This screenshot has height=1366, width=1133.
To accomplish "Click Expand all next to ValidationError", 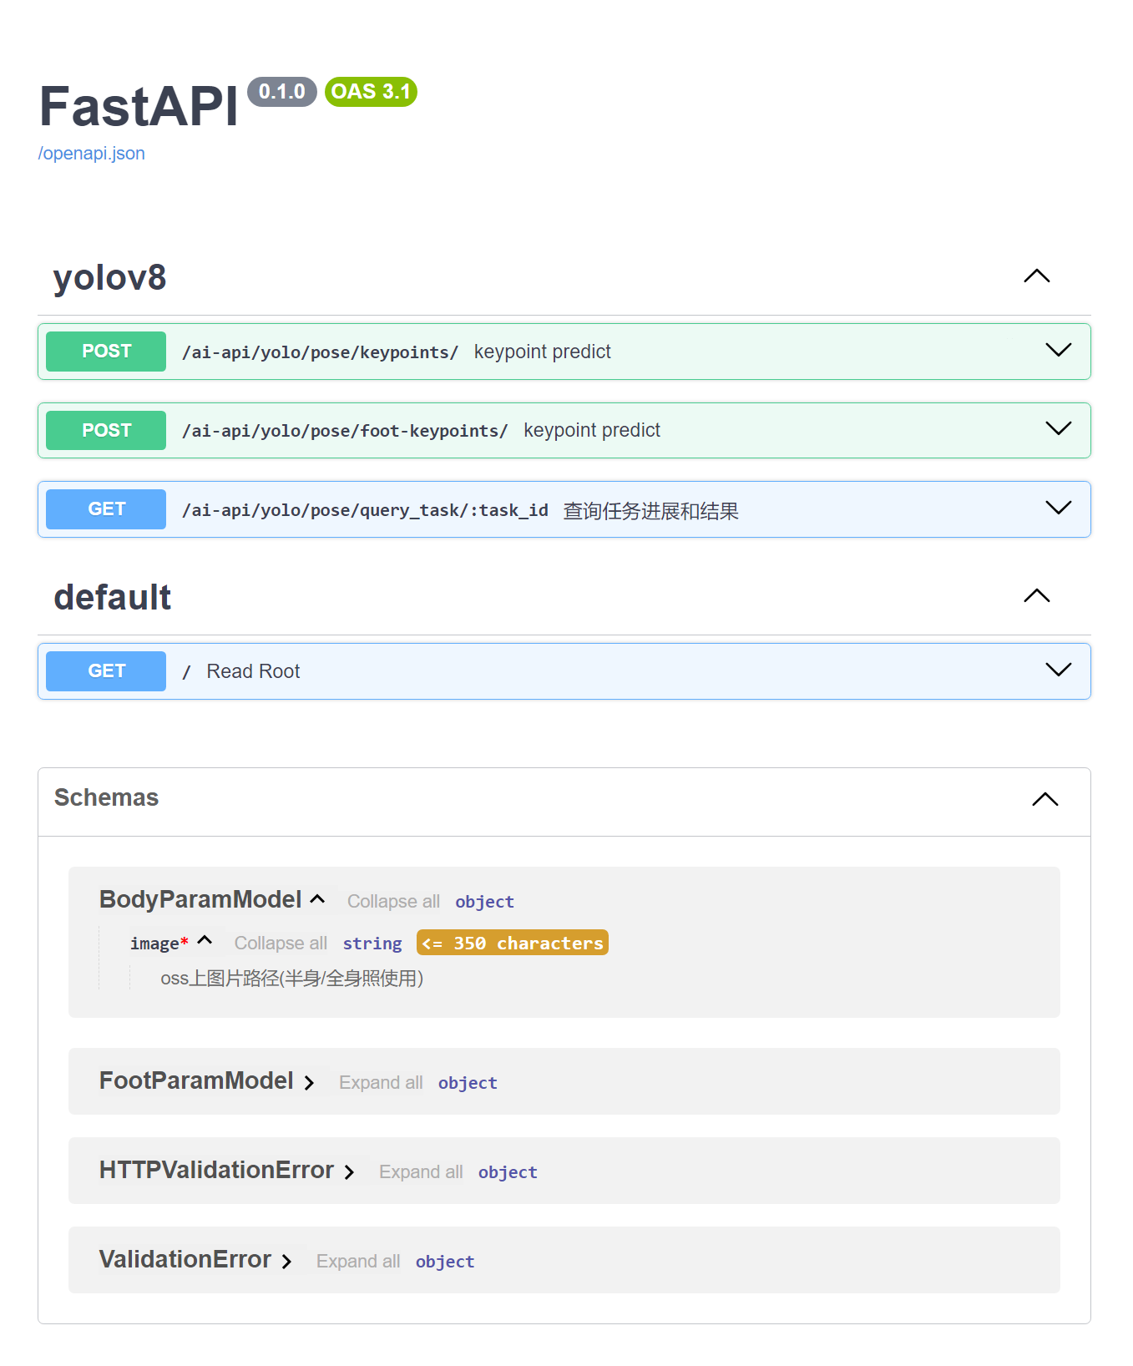I will [x=358, y=1262].
